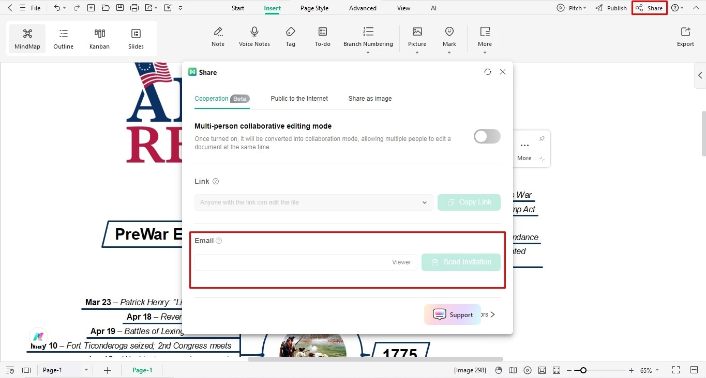Select the green Page-1 tab
This screenshot has height=378, width=706.
[142, 370]
